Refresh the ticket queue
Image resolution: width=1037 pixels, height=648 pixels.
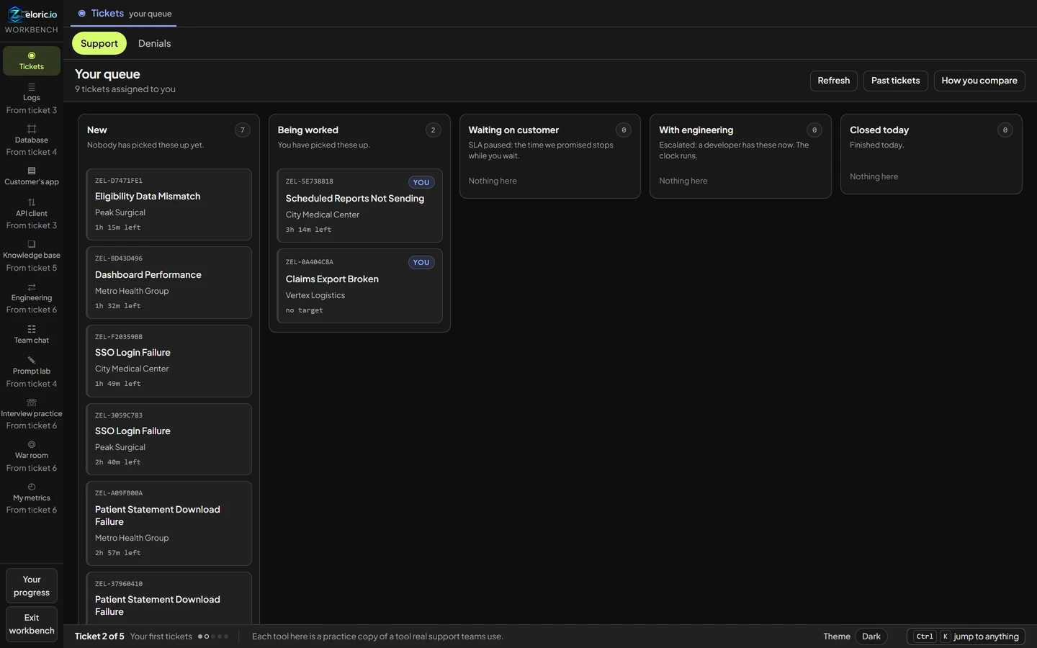833,81
